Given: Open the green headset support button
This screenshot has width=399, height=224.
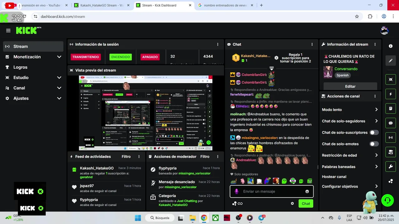Looking at the screenshot, I should click(387, 200).
